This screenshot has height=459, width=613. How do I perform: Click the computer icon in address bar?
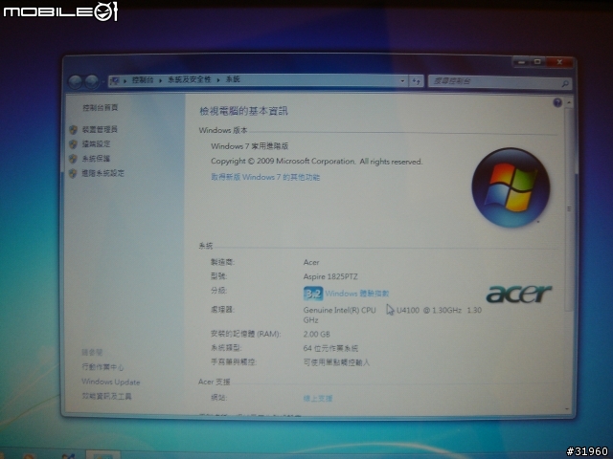115,80
